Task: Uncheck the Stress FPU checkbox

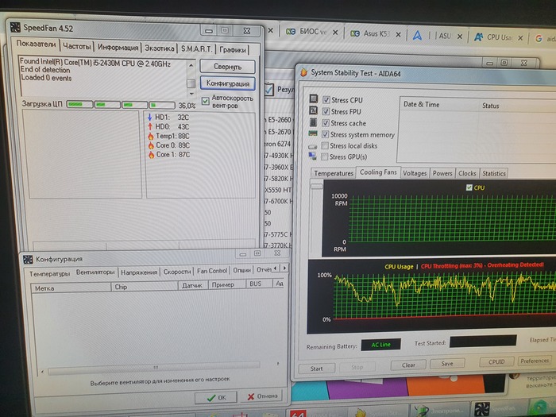Action: pos(326,112)
